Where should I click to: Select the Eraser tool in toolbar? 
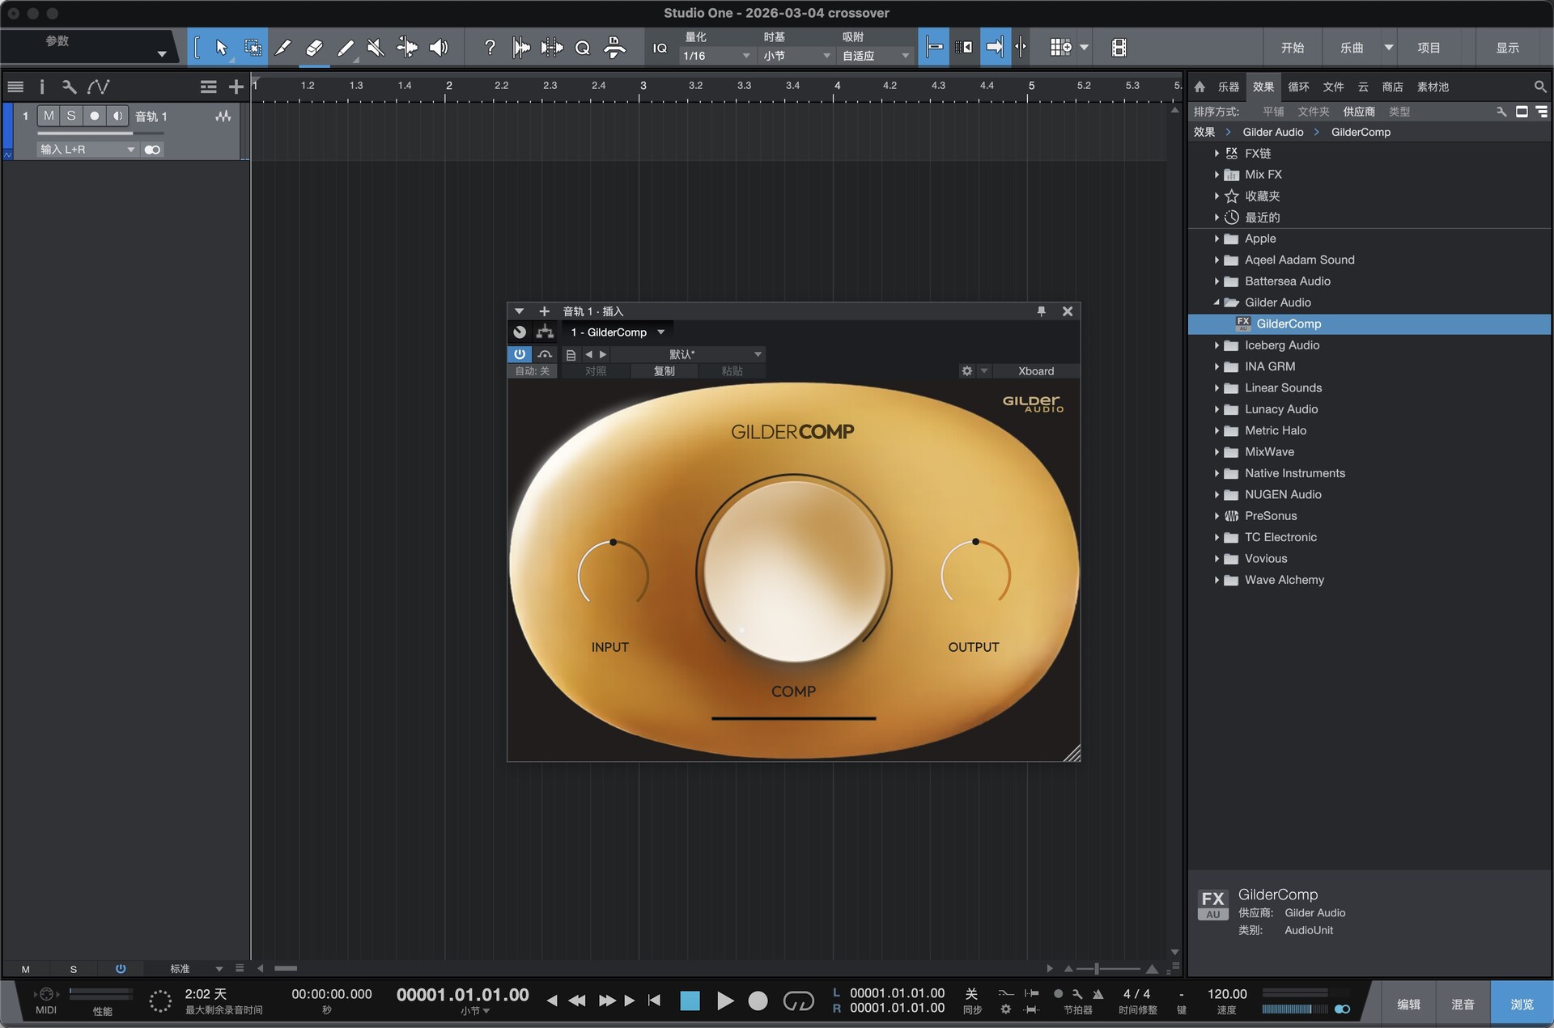[x=314, y=48]
